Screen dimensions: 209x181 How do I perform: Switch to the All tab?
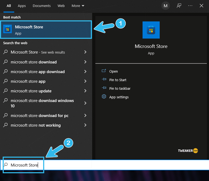coord(9,6)
